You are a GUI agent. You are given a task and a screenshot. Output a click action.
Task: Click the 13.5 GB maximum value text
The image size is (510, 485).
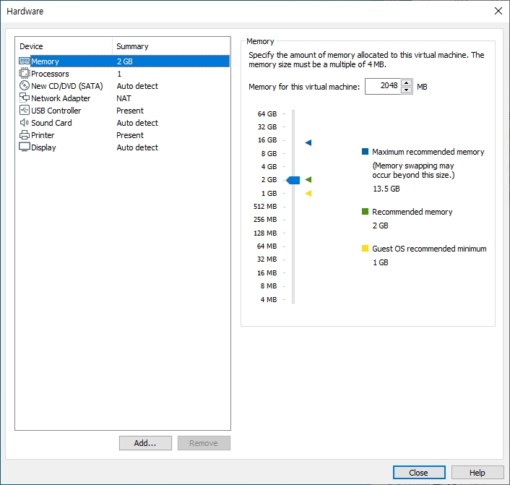tap(386, 189)
